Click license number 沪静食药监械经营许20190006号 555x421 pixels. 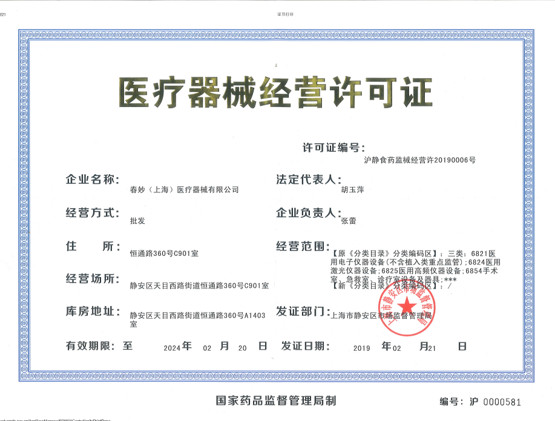click(420, 160)
